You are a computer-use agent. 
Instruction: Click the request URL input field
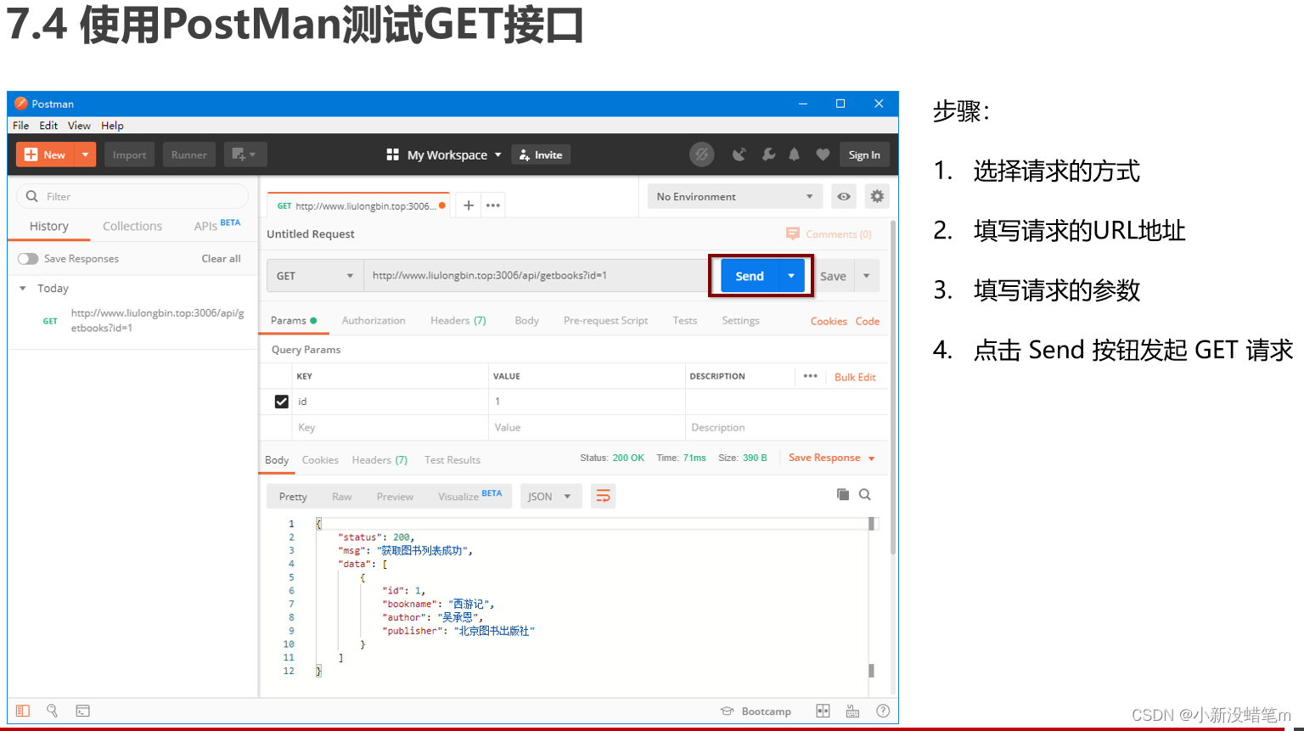point(536,276)
